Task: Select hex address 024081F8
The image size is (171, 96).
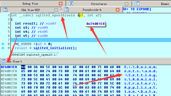Action: point(9,71)
